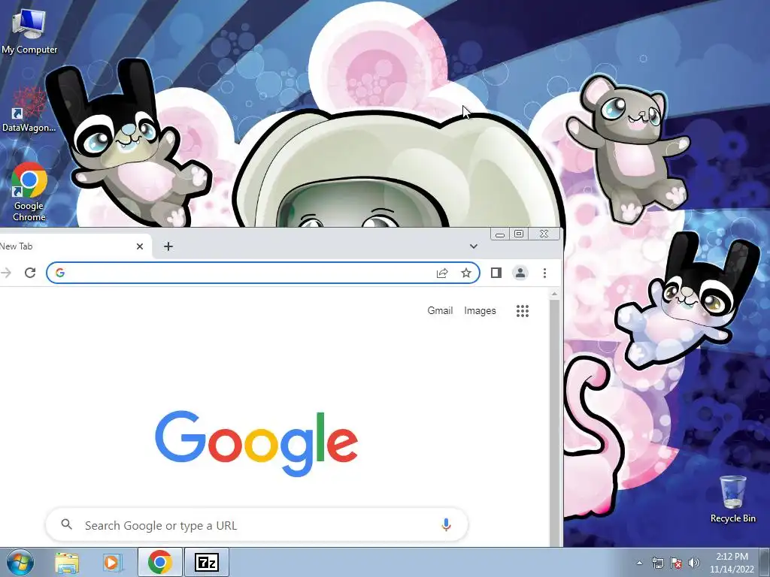Screen dimensions: 770x577
Task: Open the Windows Start menu
Action: pos(20,563)
